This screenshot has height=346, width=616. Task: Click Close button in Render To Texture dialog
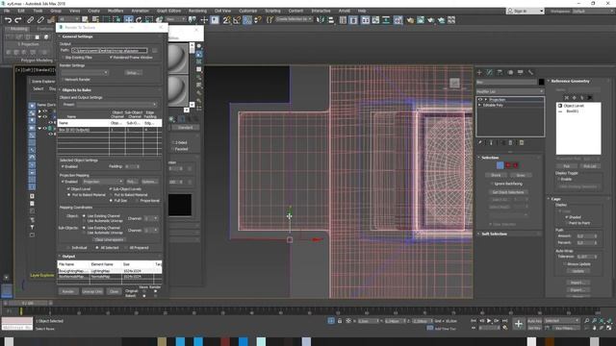[x=114, y=291]
